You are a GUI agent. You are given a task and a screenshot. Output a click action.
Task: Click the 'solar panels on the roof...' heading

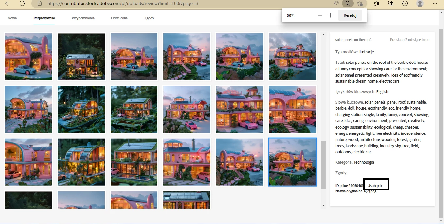click(354, 40)
